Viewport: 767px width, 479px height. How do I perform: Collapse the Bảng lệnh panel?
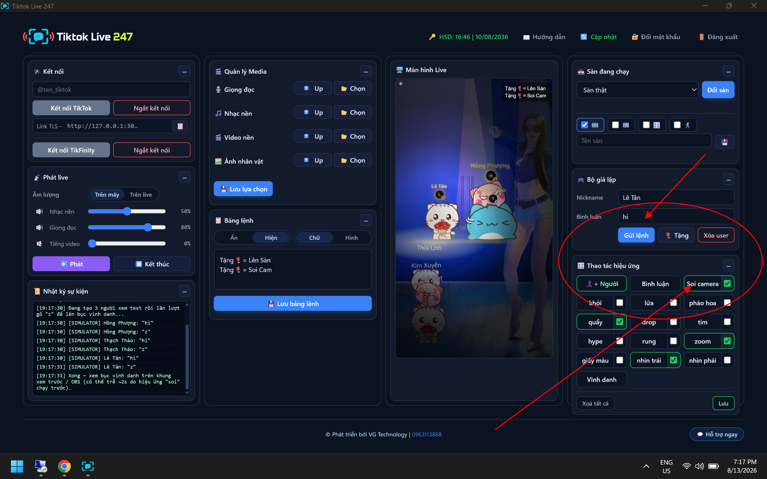(366, 221)
